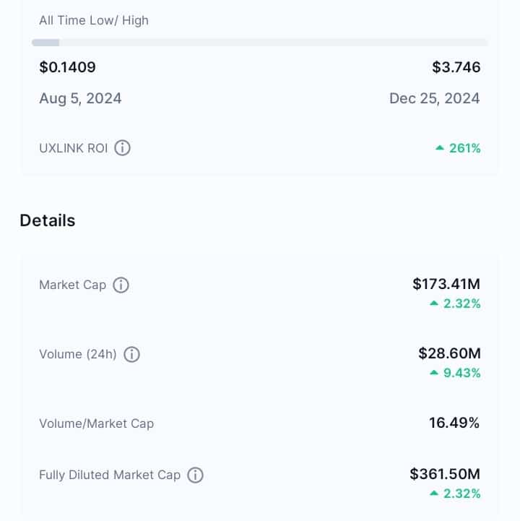The image size is (520, 521).
Task: Click the All Time Low/High progress bar
Action: pos(260,43)
